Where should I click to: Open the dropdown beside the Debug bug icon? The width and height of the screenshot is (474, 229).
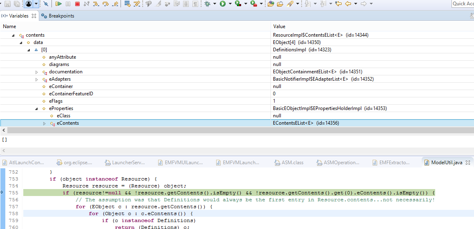pyautogui.click(x=215, y=4)
